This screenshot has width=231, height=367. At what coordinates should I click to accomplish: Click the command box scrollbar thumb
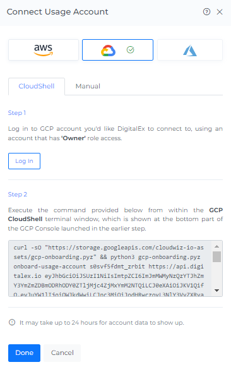click(216, 256)
